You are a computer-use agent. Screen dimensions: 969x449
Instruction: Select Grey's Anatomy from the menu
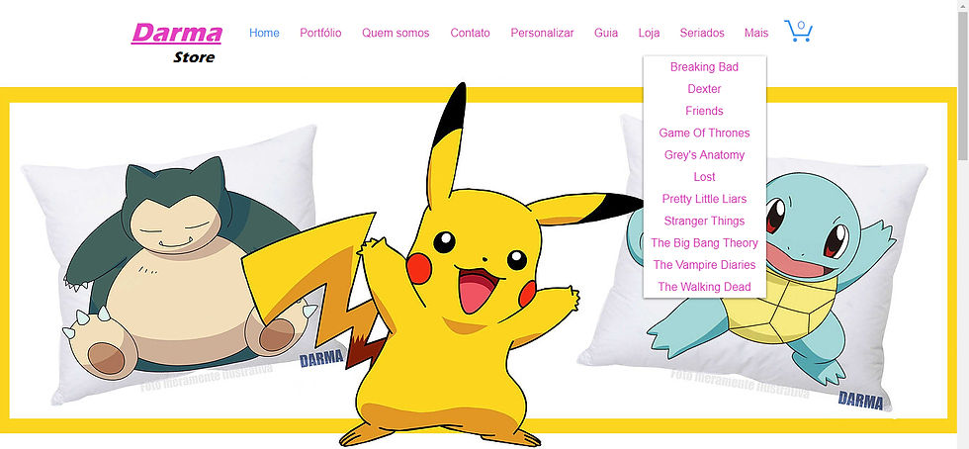704,154
